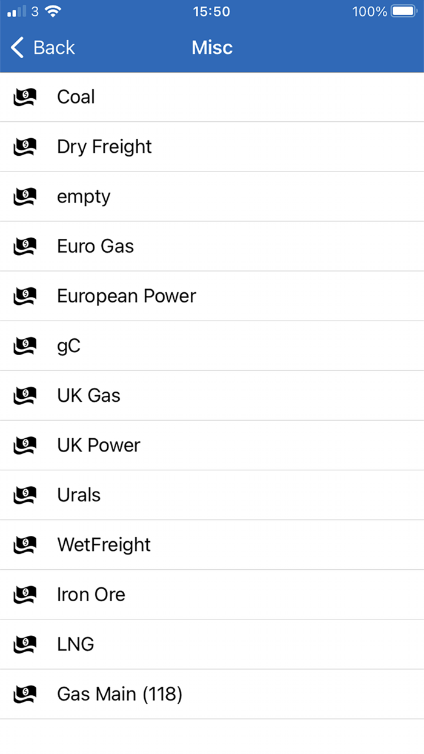Image resolution: width=424 pixels, height=754 pixels.
Task: Click the flag icon next to WetFreight
Action: coord(24,545)
